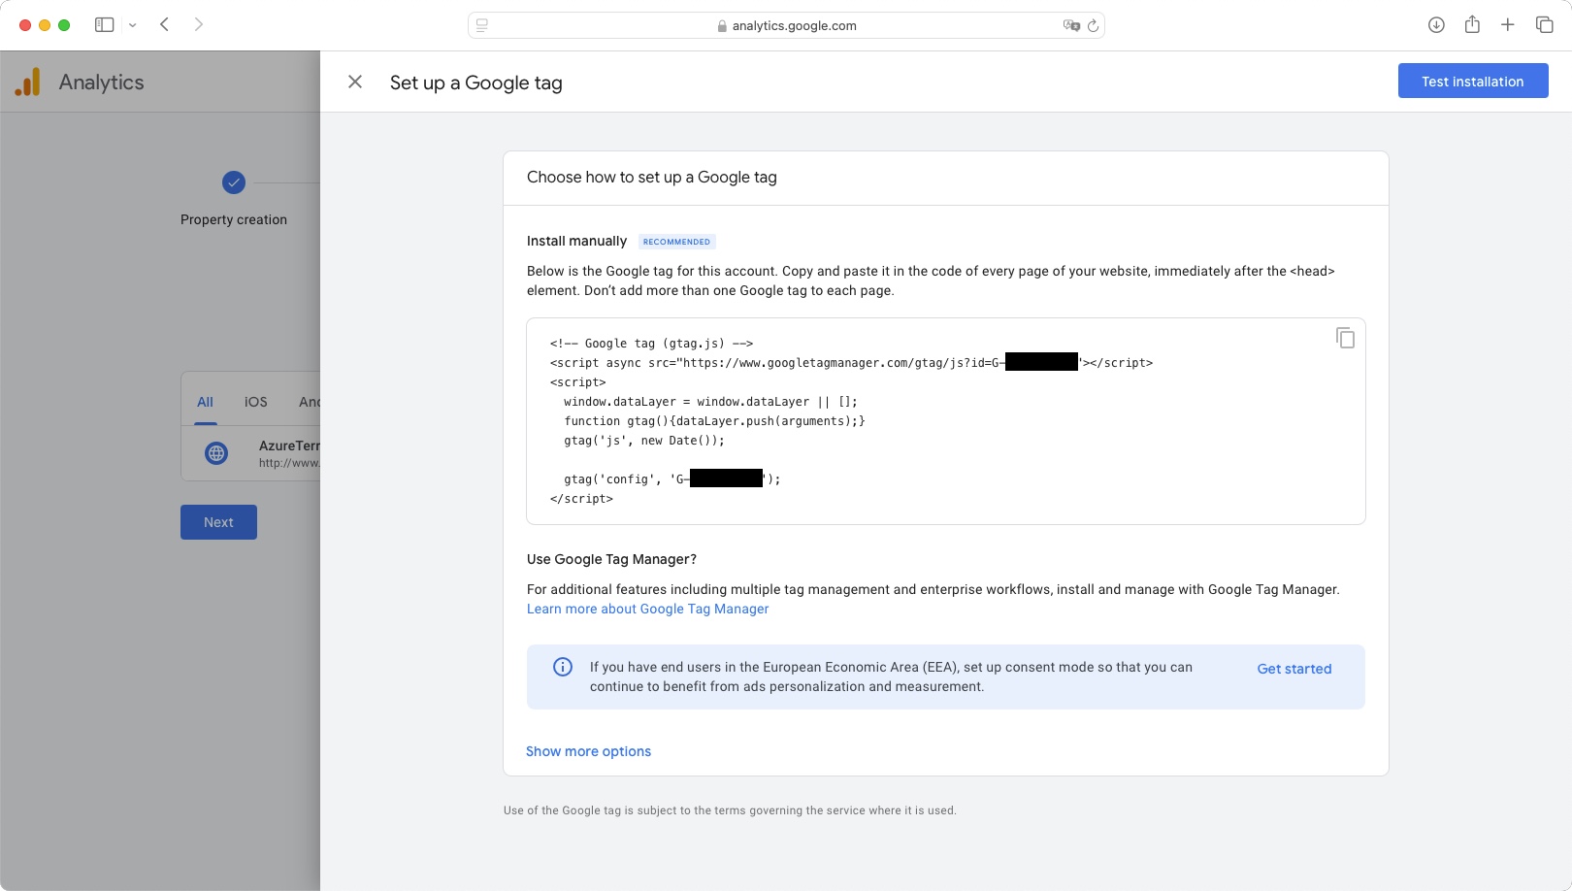
Task: Copy the Google tag code snippet
Action: [x=1345, y=338]
